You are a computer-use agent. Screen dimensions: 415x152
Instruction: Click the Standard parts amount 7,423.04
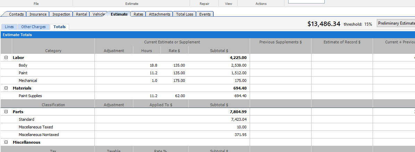(239, 119)
